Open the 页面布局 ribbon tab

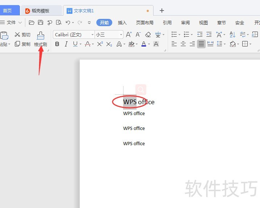click(x=145, y=23)
